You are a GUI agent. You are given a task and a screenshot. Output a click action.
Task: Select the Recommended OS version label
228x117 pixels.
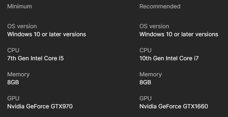tap(154, 26)
